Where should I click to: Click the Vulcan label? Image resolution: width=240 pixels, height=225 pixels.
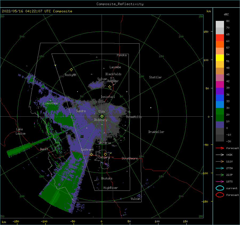pos(136,199)
